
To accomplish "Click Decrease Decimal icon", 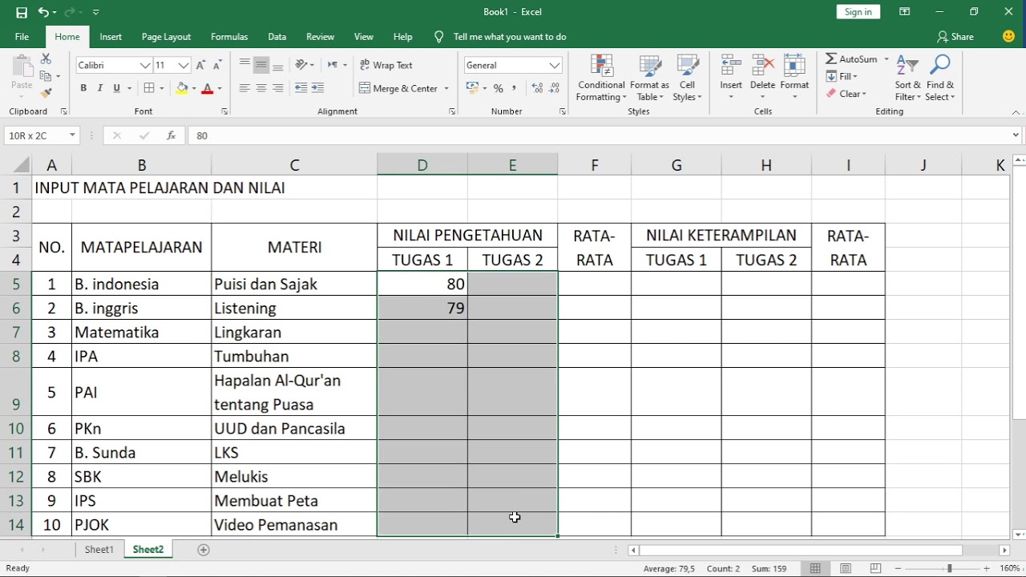I will [554, 88].
